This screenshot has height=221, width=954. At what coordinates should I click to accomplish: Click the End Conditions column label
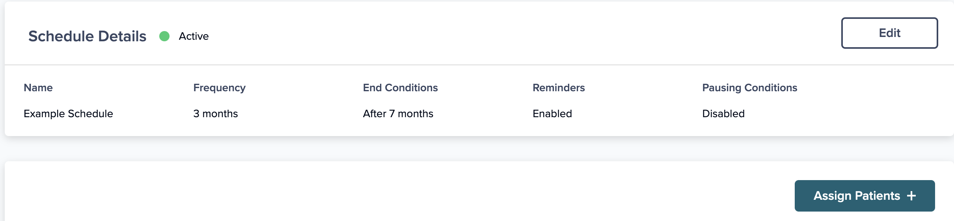tap(401, 88)
